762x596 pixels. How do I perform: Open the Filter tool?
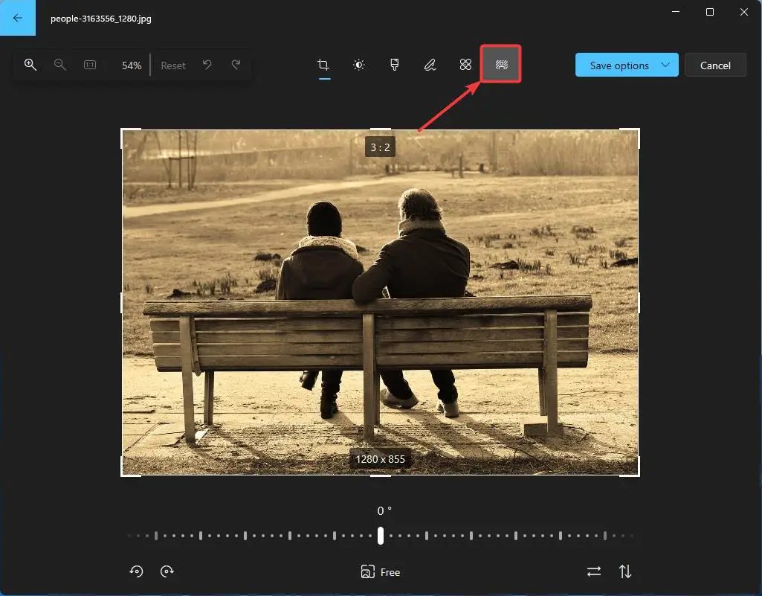pyautogui.click(x=395, y=65)
